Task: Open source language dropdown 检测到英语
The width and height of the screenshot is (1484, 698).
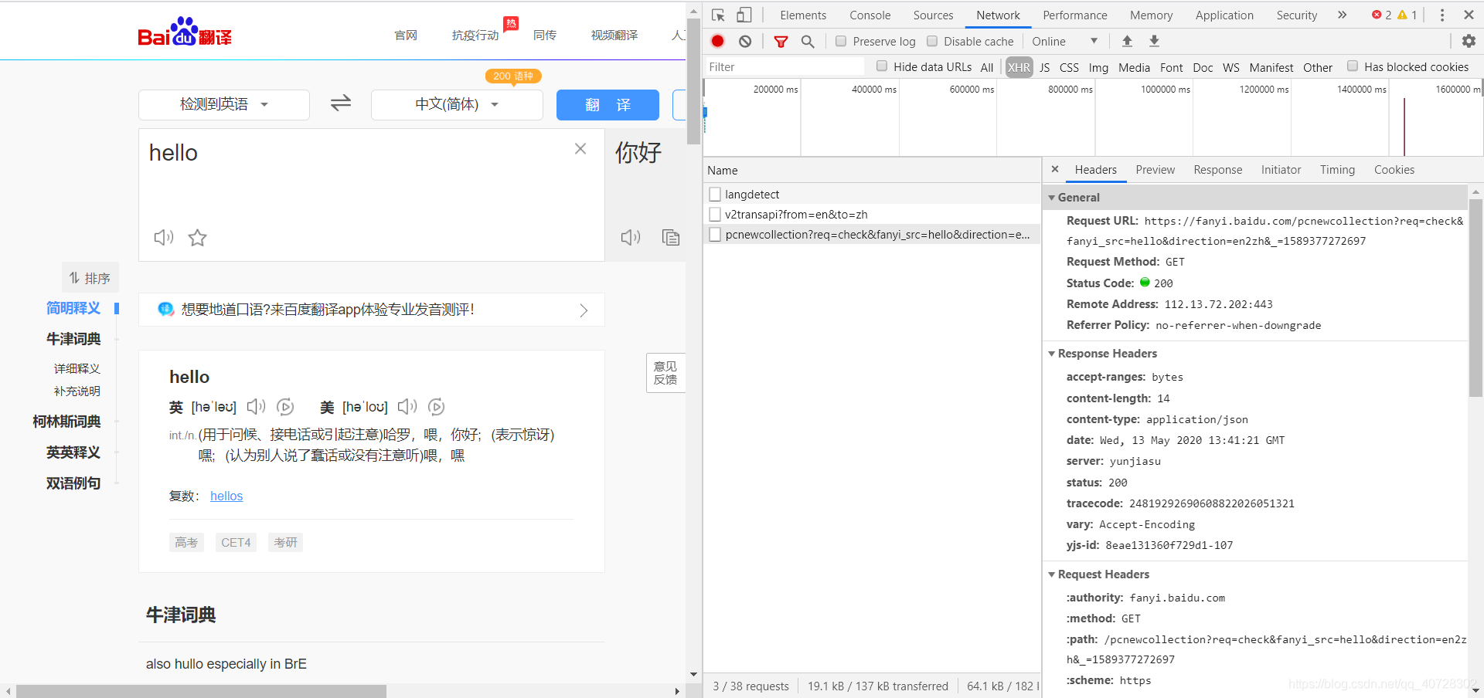Action: [x=224, y=104]
